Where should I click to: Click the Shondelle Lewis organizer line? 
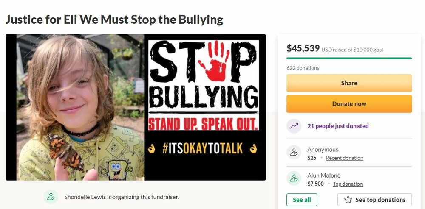click(122, 197)
